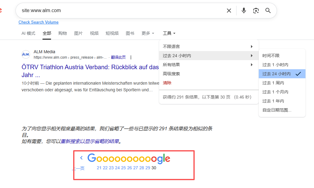Open 高级搜索 from the tools menu

171,74
